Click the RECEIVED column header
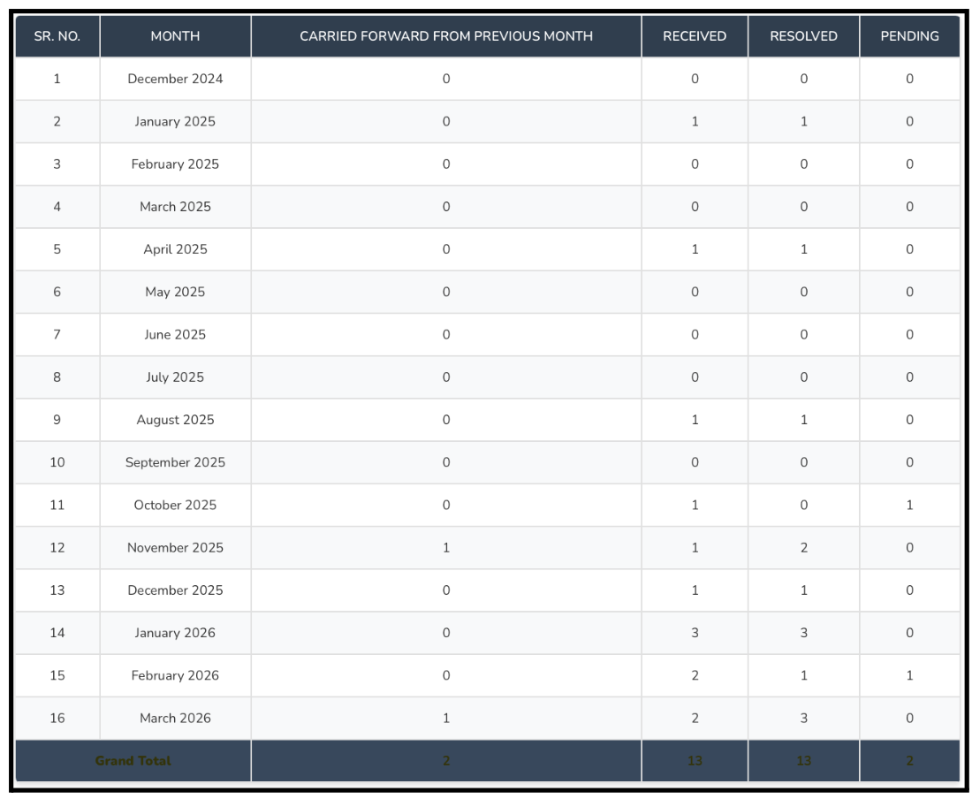 [x=696, y=35]
